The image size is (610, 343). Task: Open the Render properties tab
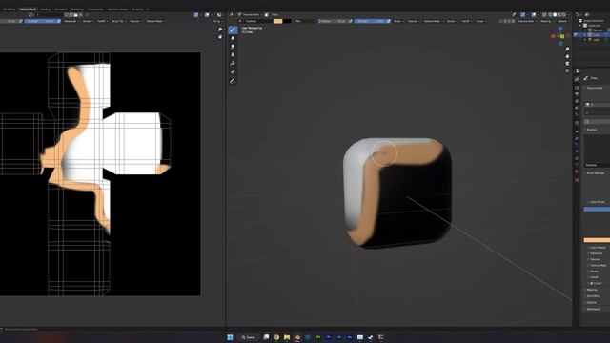coord(577,88)
